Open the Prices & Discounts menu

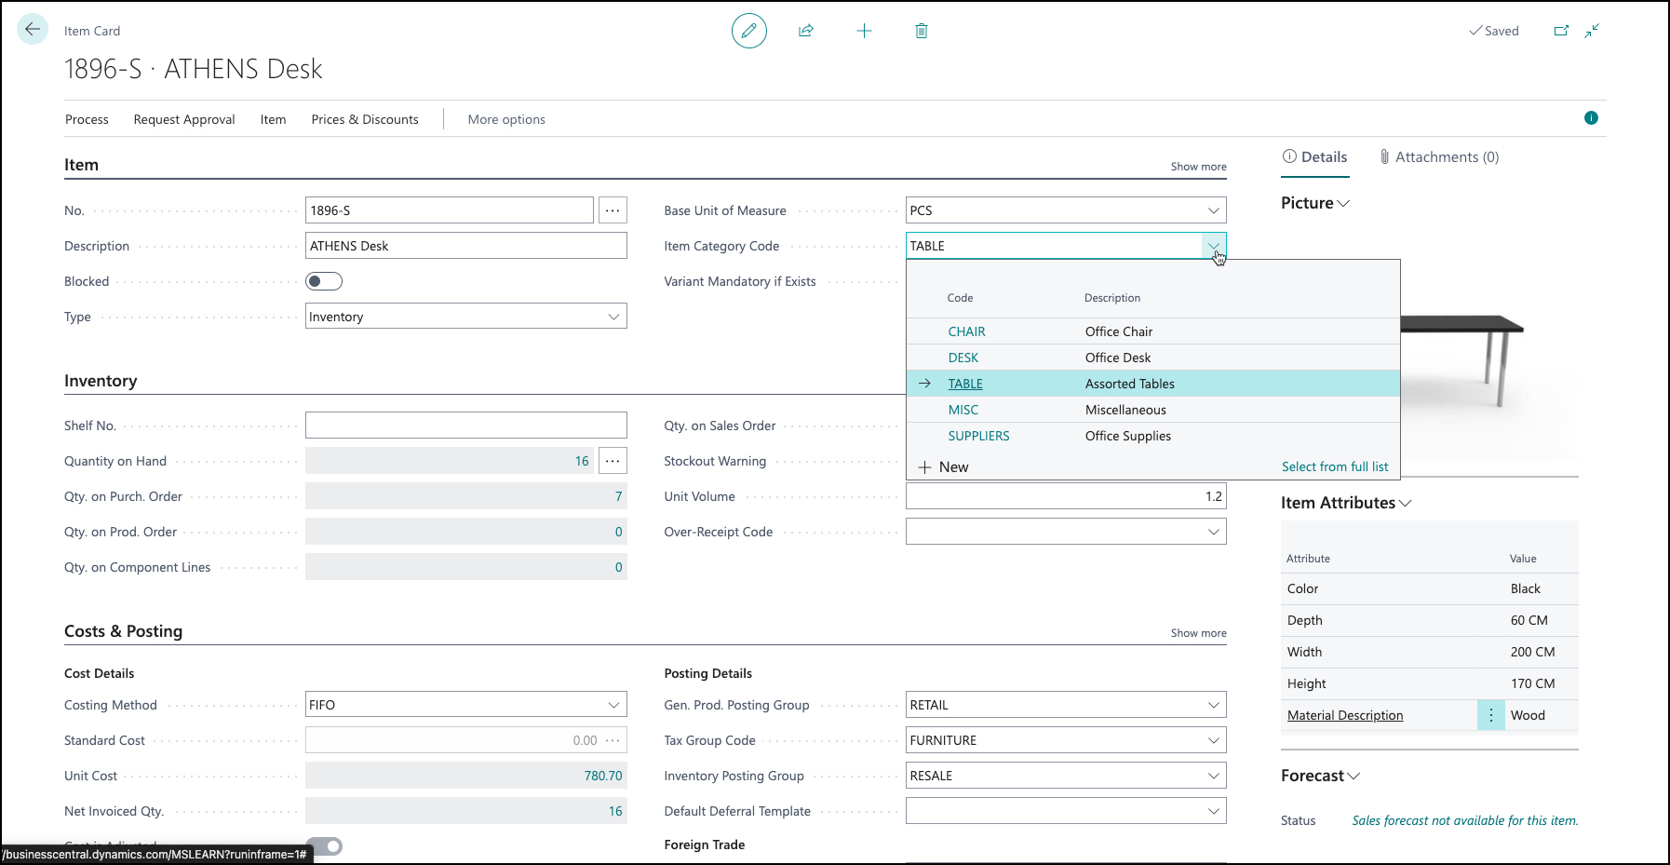point(365,119)
